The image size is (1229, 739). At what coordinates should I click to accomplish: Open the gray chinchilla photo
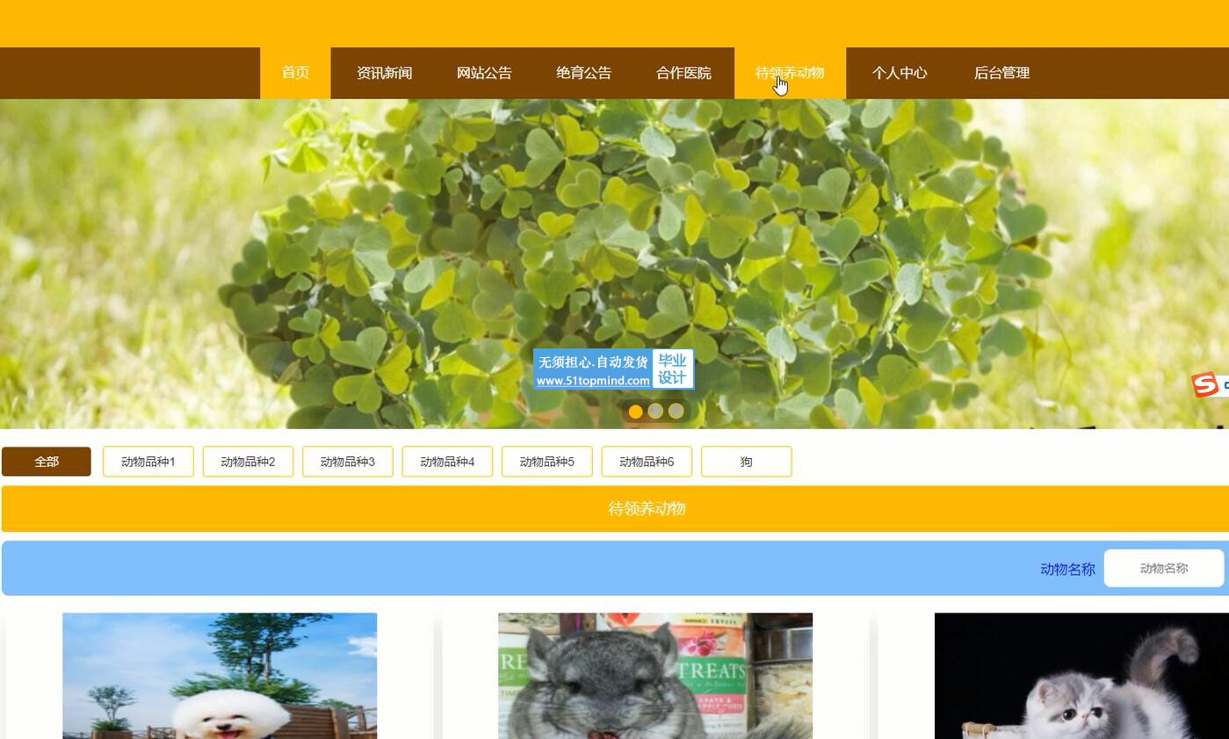(655, 676)
